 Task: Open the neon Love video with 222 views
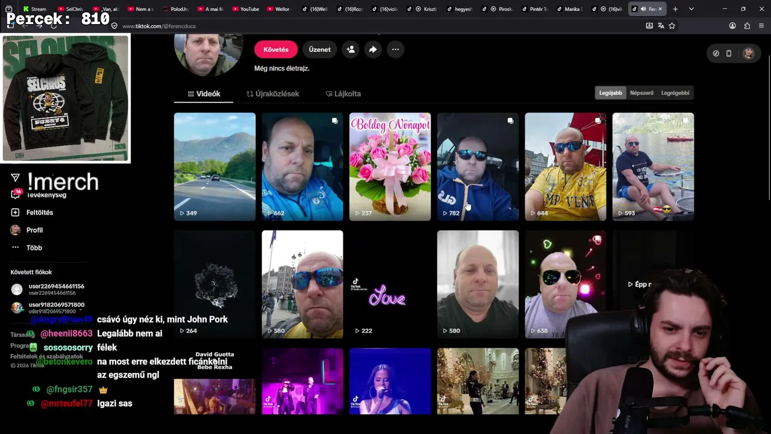coord(390,284)
